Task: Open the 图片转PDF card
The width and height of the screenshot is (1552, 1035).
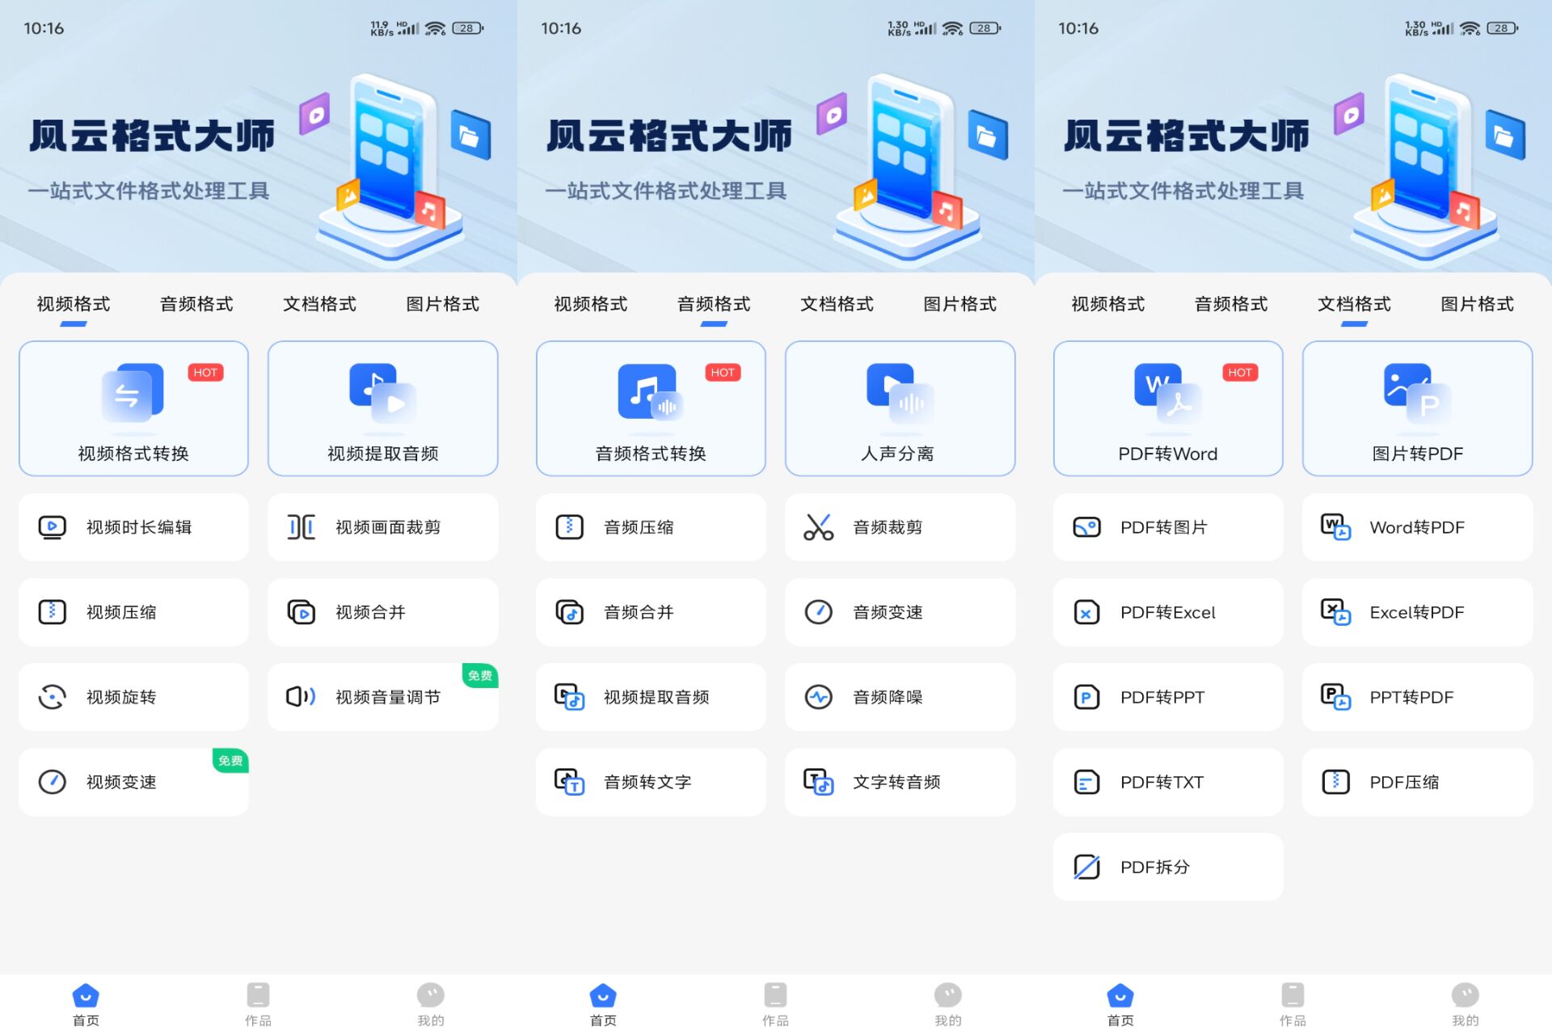Action: pyautogui.click(x=1417, y=408)
